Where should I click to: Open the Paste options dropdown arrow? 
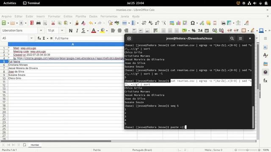point(70,23)
